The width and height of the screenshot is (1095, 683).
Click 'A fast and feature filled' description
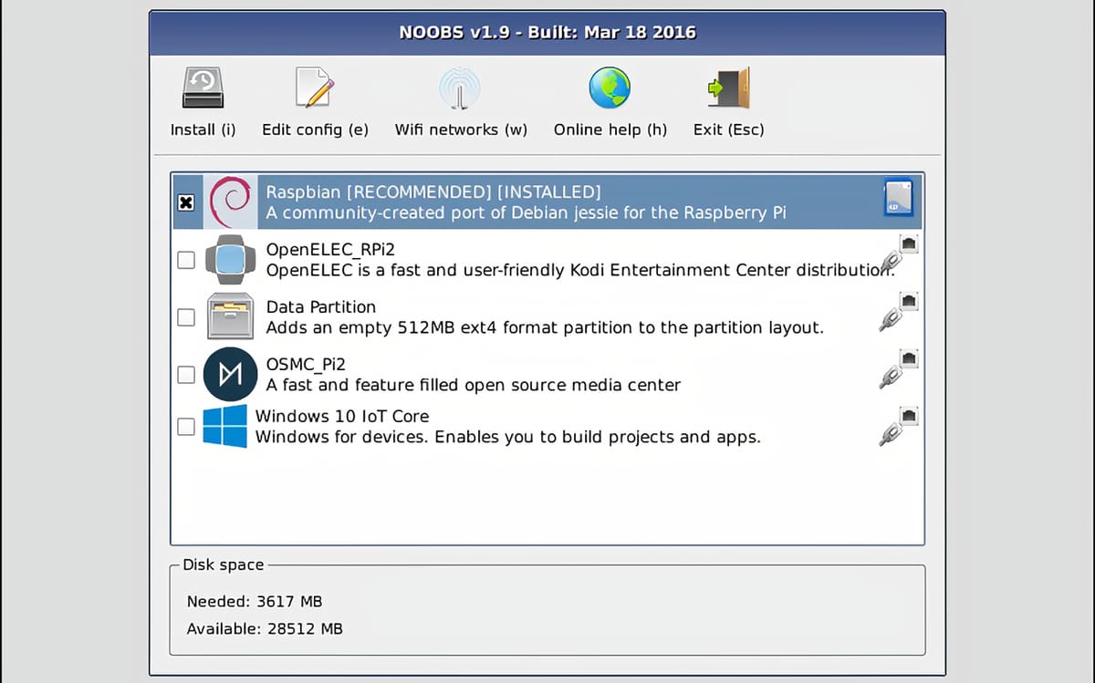(x=473, y=385)
